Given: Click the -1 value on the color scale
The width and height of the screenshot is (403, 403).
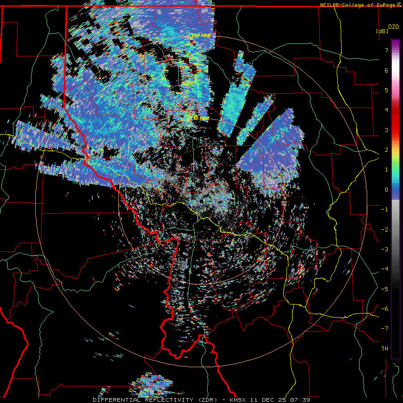Looking at the screenshot, I should pos(385,210).
